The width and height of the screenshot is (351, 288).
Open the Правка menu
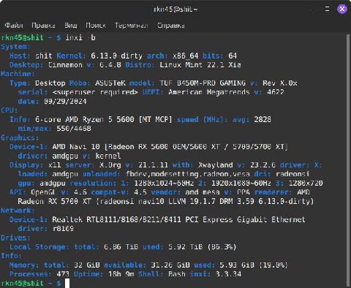coord(43,26)
